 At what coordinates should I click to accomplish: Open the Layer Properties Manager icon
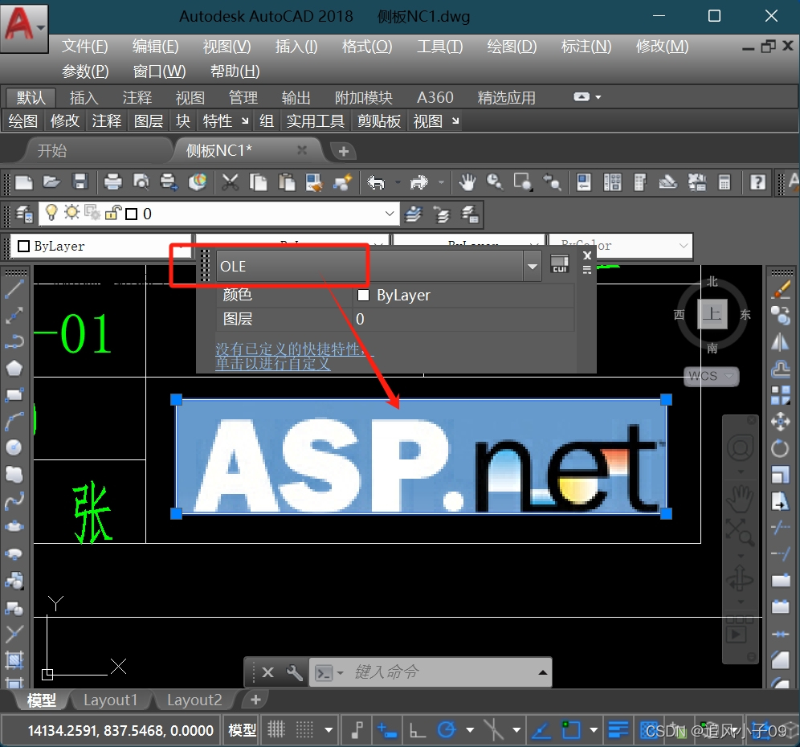[x=24, y=214]
